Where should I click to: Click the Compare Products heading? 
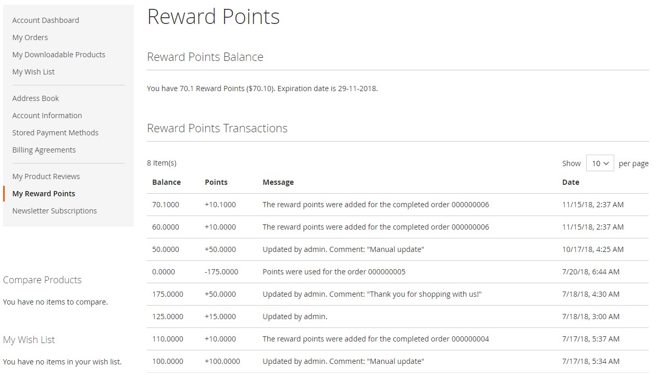pyautogui.click(x=42, y=280)
